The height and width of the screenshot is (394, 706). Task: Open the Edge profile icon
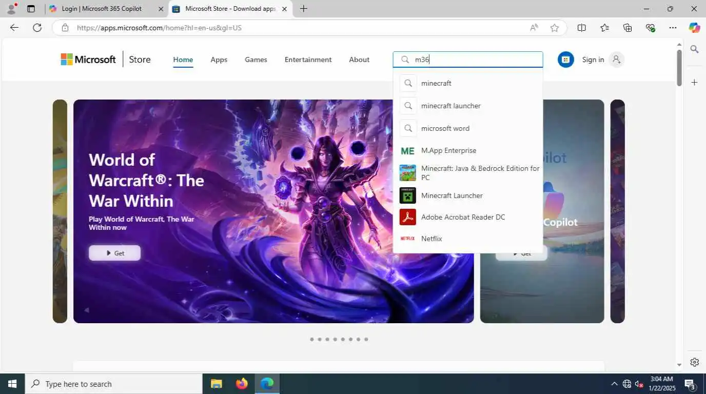point(11,9)
